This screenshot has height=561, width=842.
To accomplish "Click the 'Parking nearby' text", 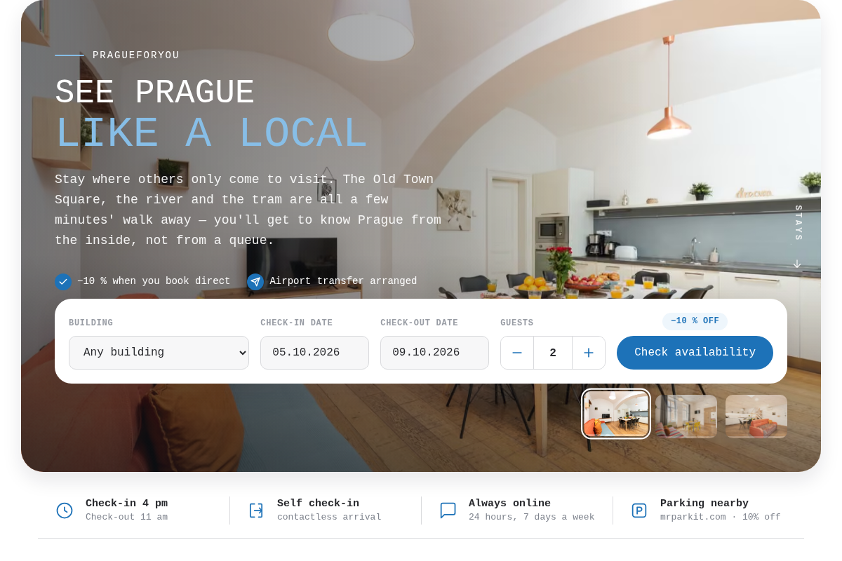I will click(704, 503).
